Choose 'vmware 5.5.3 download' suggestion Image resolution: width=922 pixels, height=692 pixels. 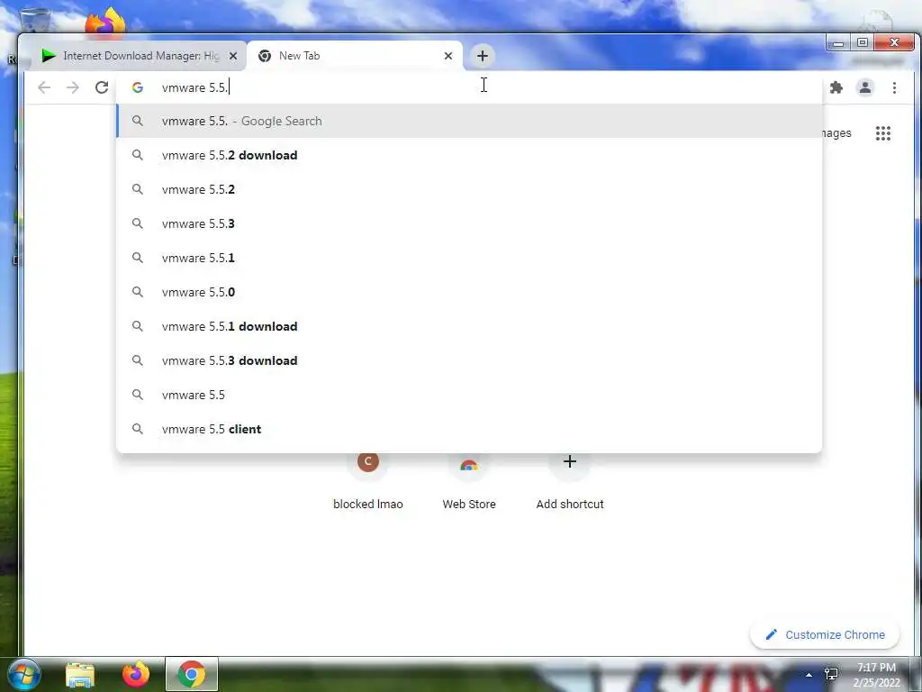coord(469,360)
